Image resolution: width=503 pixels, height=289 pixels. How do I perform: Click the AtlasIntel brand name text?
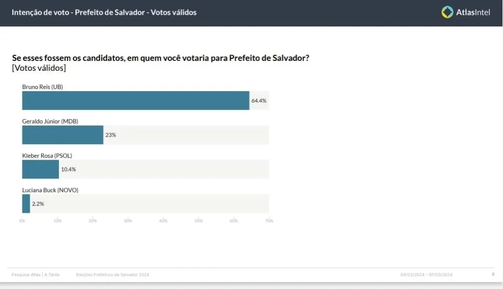point(473,12)
